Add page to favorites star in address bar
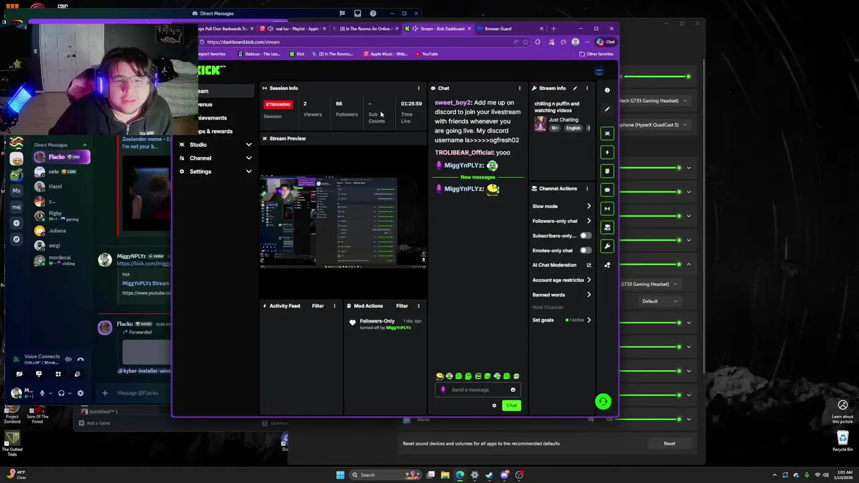The width and height of the screenshot is (859, 483). coord(525,42)
